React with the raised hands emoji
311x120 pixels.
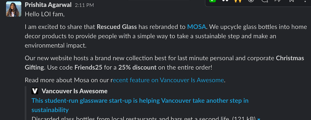click(x=238, y=1)
